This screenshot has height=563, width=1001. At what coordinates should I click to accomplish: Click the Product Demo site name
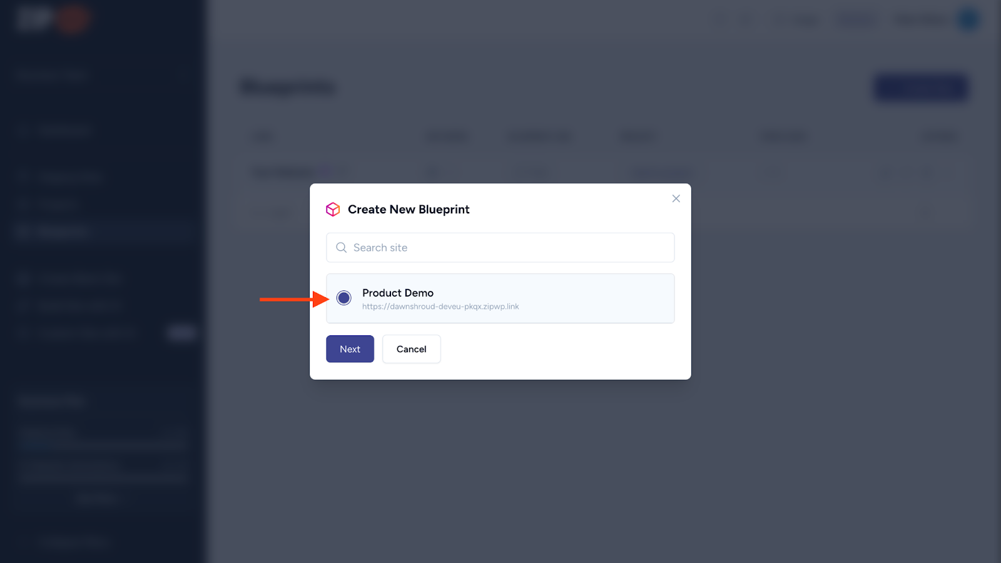pyautogui.click(x=398, y=293)
